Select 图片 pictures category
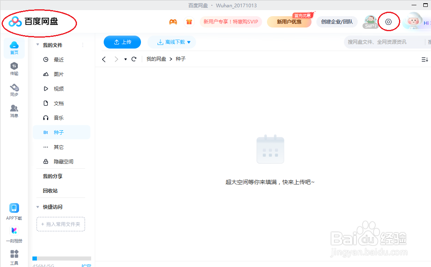The height and width of the screenshot is (267, 431). 62,74
